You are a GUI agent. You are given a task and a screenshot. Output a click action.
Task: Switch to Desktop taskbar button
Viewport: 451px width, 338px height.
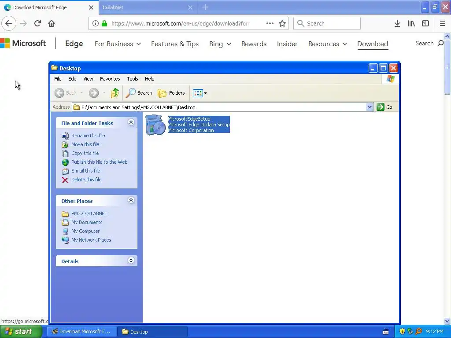pos(153,332)
